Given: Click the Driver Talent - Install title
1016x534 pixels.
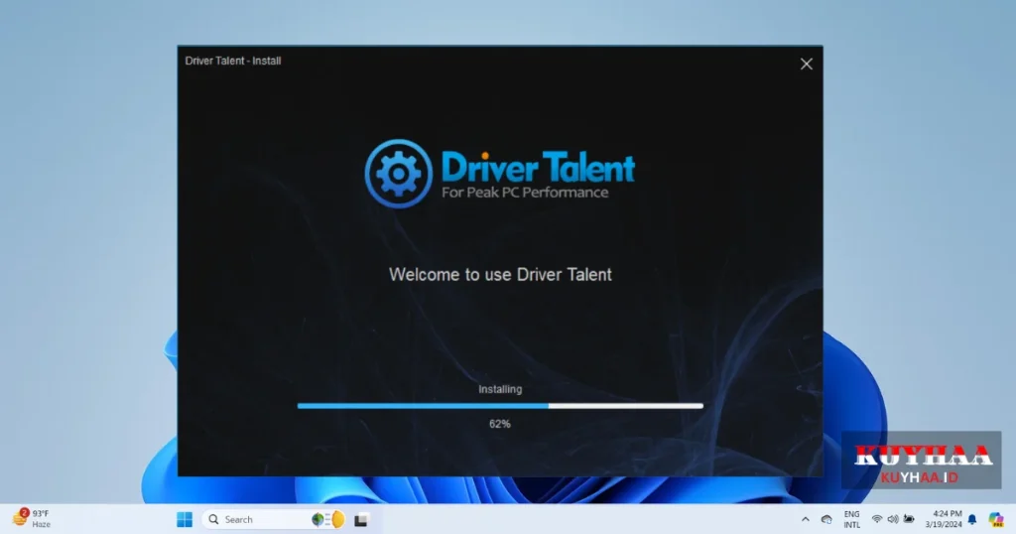Looking at the screenshot, I should (x=232, y=61).
